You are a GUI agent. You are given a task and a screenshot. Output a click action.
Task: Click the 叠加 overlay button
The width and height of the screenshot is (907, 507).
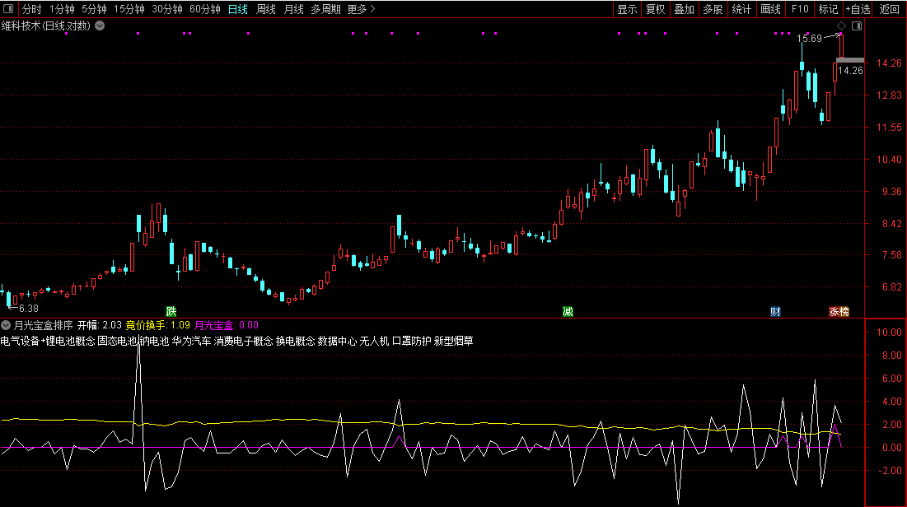[685, 9]
